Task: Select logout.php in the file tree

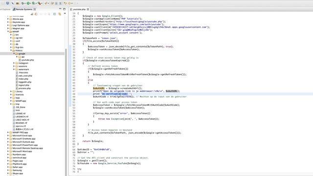Action: click(x=24, y=85)
